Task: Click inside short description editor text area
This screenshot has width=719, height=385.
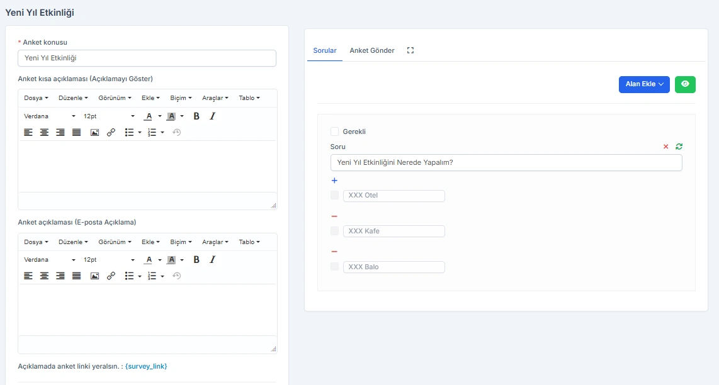Action: 147,166
